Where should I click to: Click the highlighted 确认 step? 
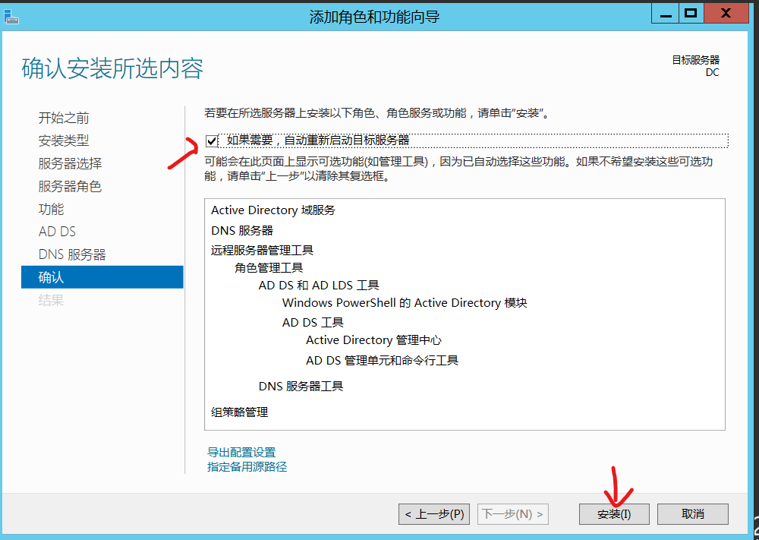point(102,277)
